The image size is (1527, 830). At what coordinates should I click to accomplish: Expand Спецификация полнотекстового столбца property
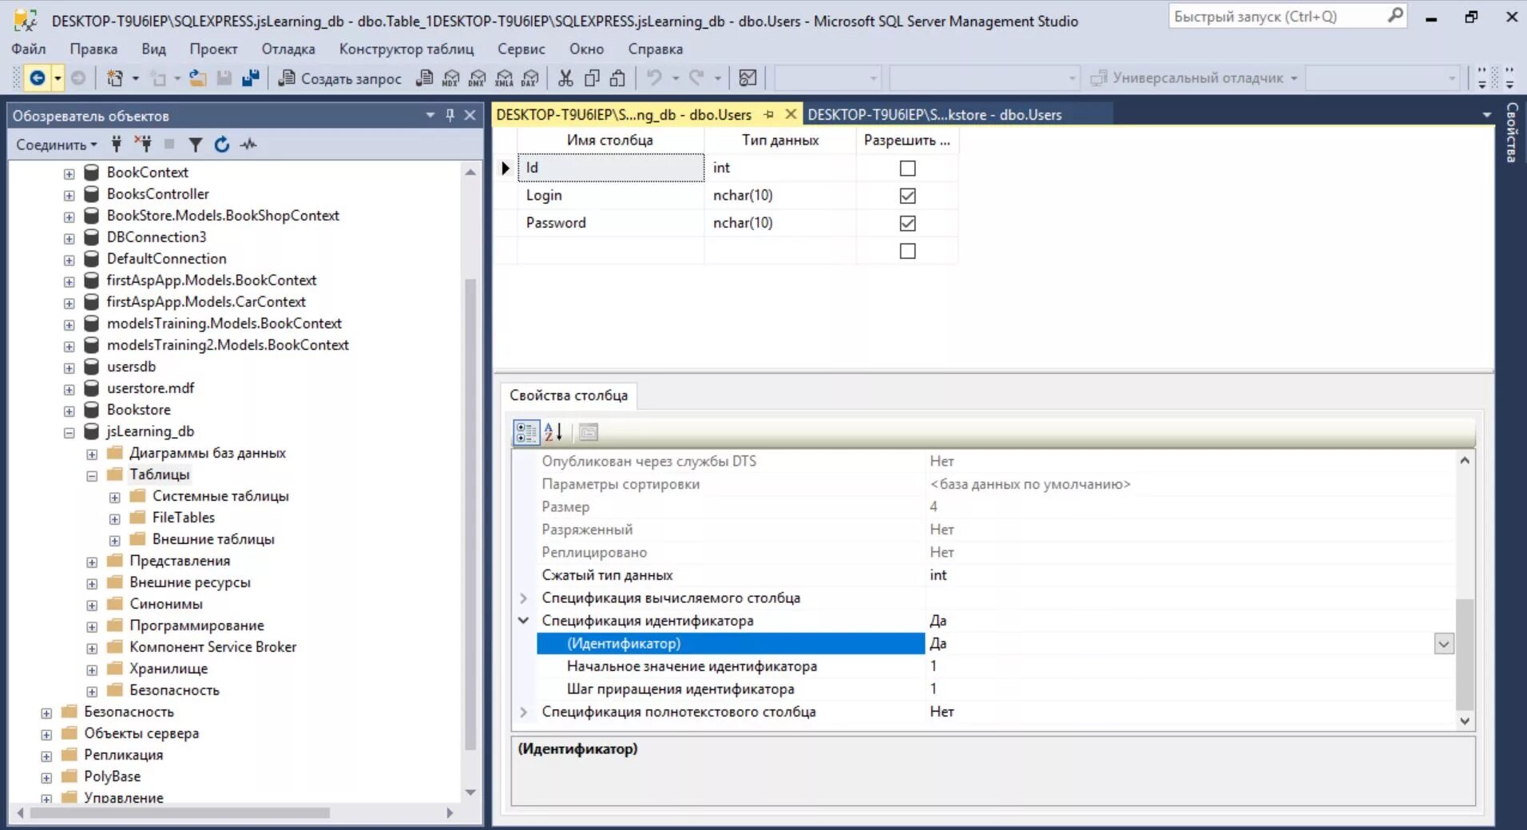[x=523, y=712]
